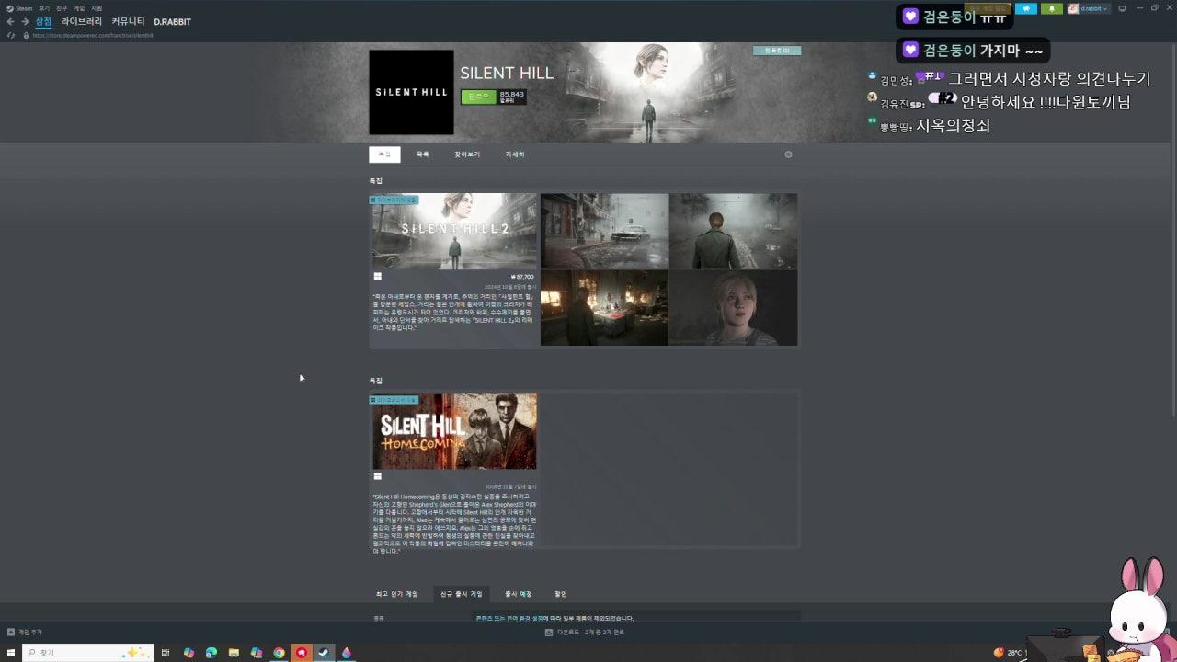Click the Windows platform icon under Silent Hill 2
The height and width of the screenshot is (662, 1177).
click(377, 276)
